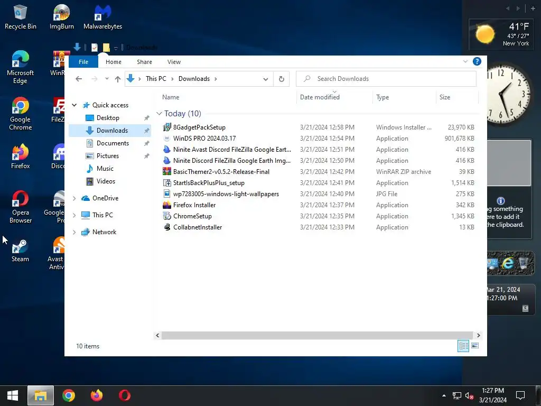Sort by the Type column header
Screen dimensions: 541x406
[x=404, y=97]
